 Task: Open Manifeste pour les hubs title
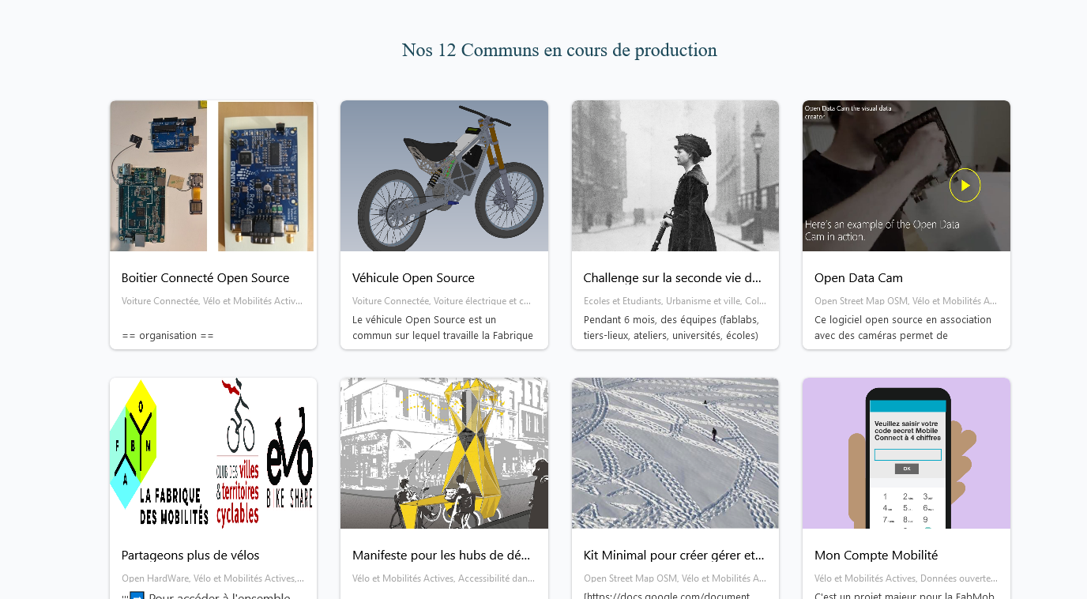[x=441, y=556]
